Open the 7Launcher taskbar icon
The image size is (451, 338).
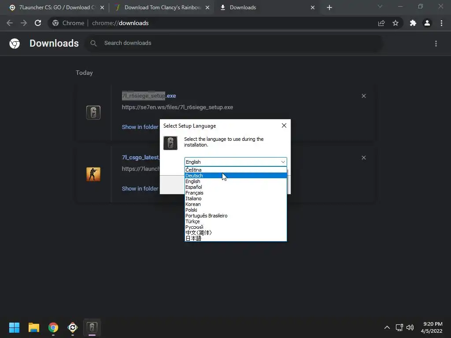73,327
